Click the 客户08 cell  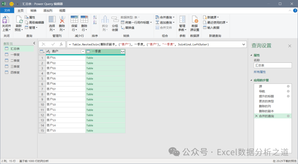66,94
